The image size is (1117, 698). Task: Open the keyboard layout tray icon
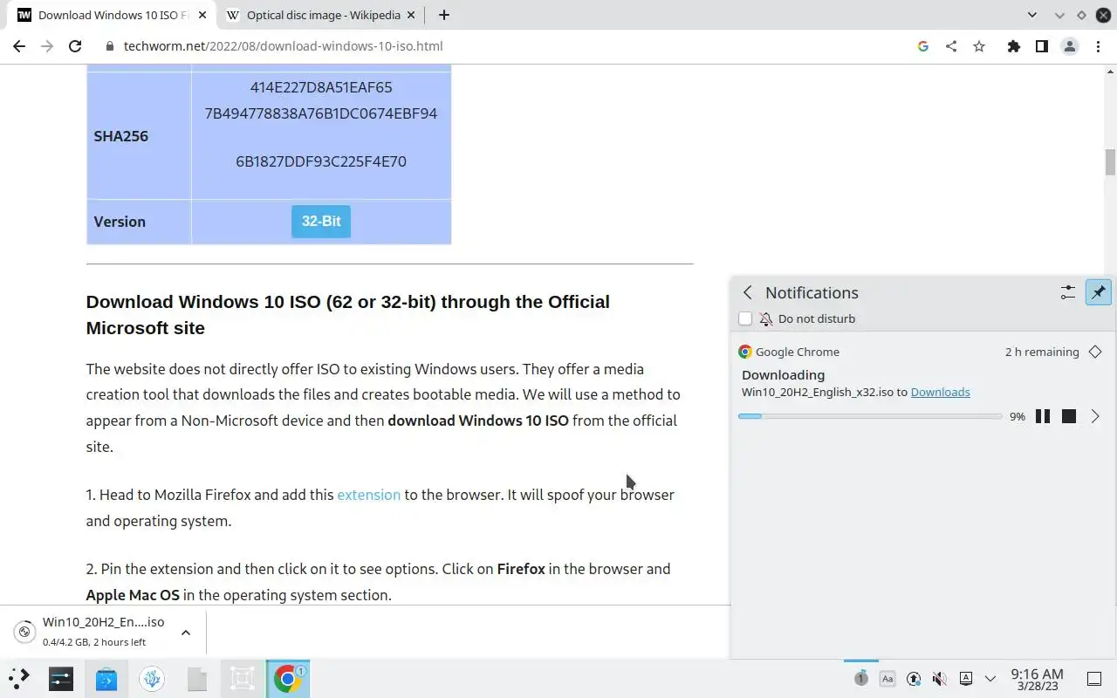point(966,678)
